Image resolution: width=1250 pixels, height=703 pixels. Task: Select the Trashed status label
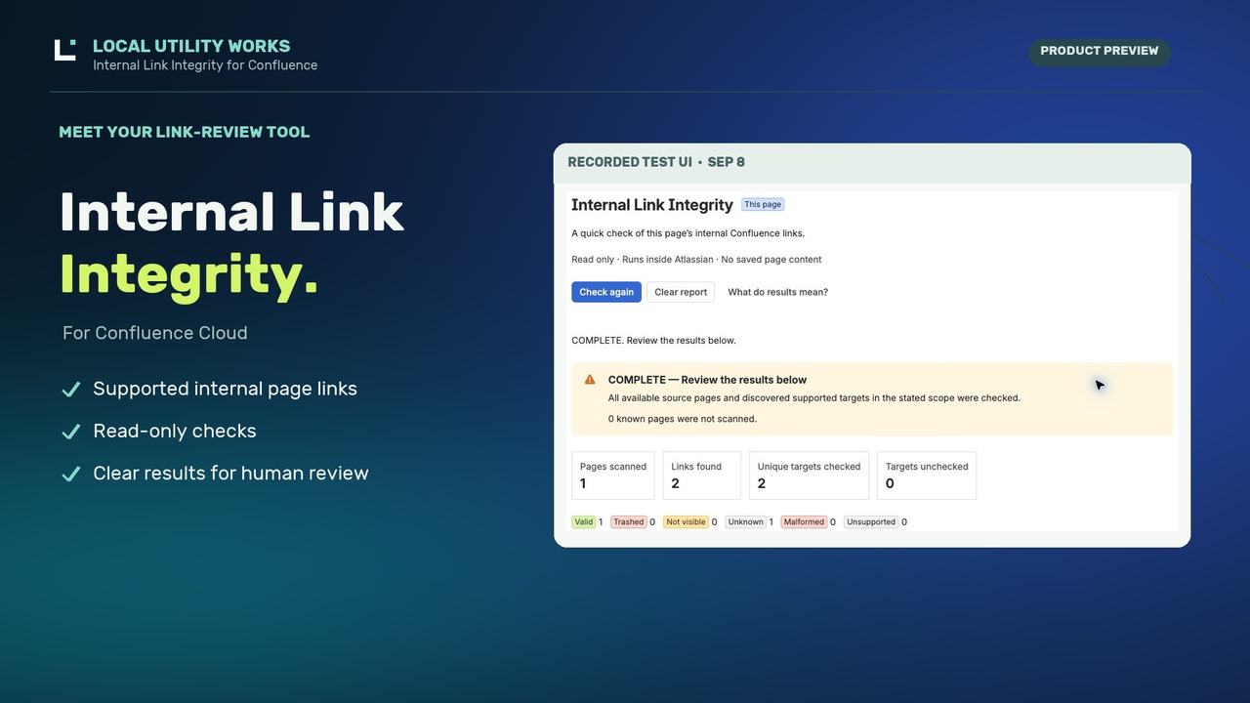pos(629,522)
